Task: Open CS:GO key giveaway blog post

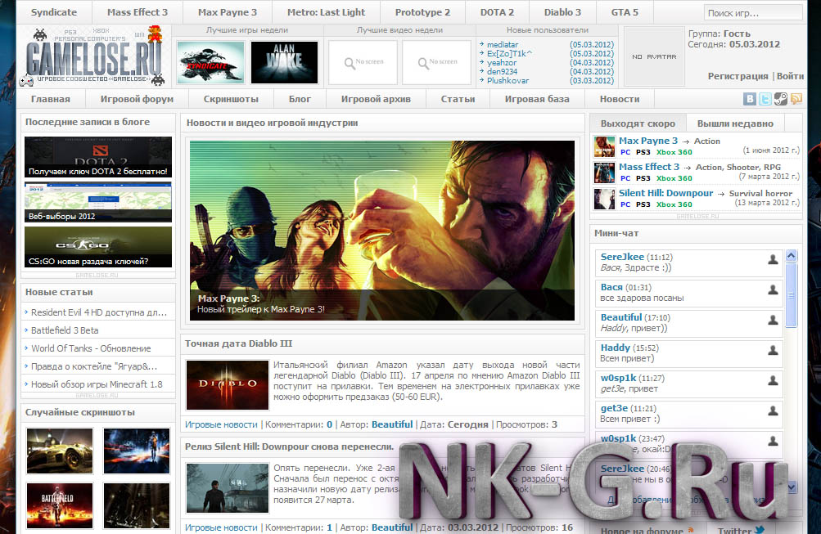Action: [x=98, y=247]
